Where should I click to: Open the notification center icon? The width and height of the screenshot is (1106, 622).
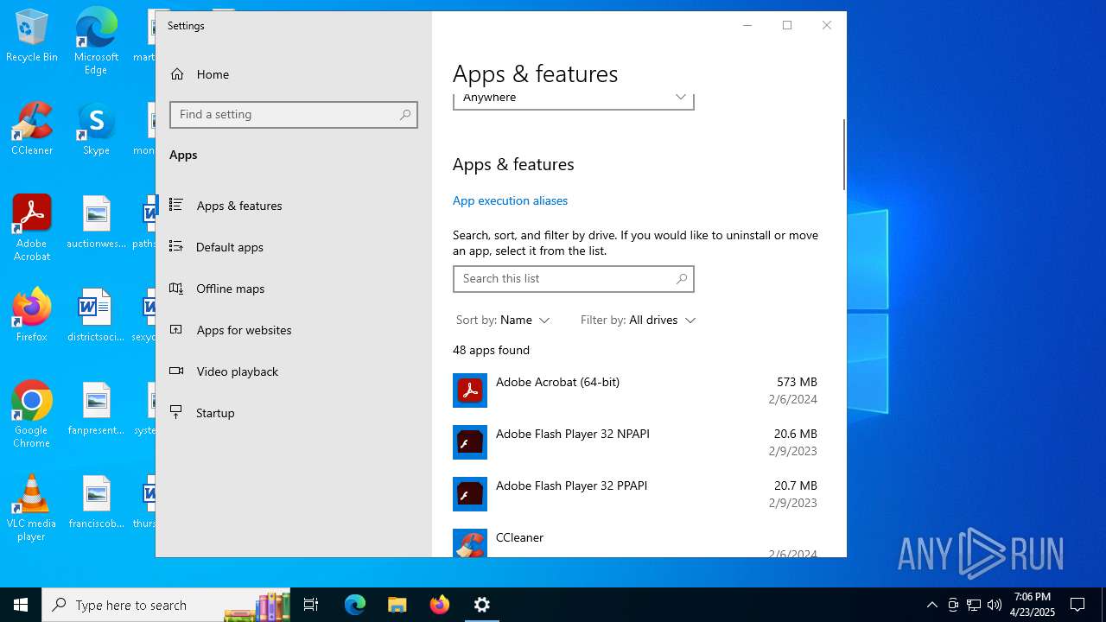pos(1077,605)
